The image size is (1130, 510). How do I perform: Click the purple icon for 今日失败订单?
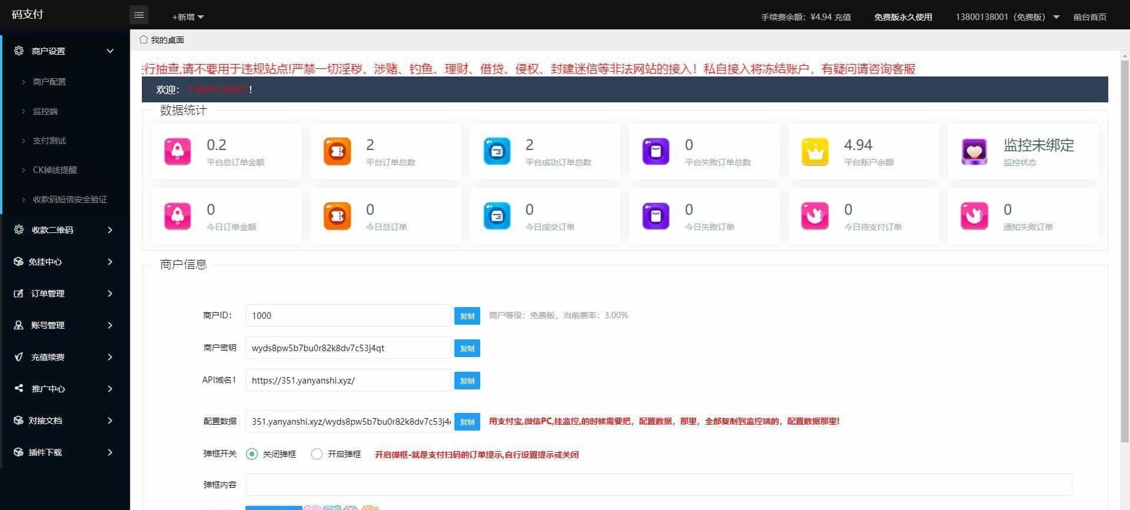pyautogui.click(x=656, y=216)
